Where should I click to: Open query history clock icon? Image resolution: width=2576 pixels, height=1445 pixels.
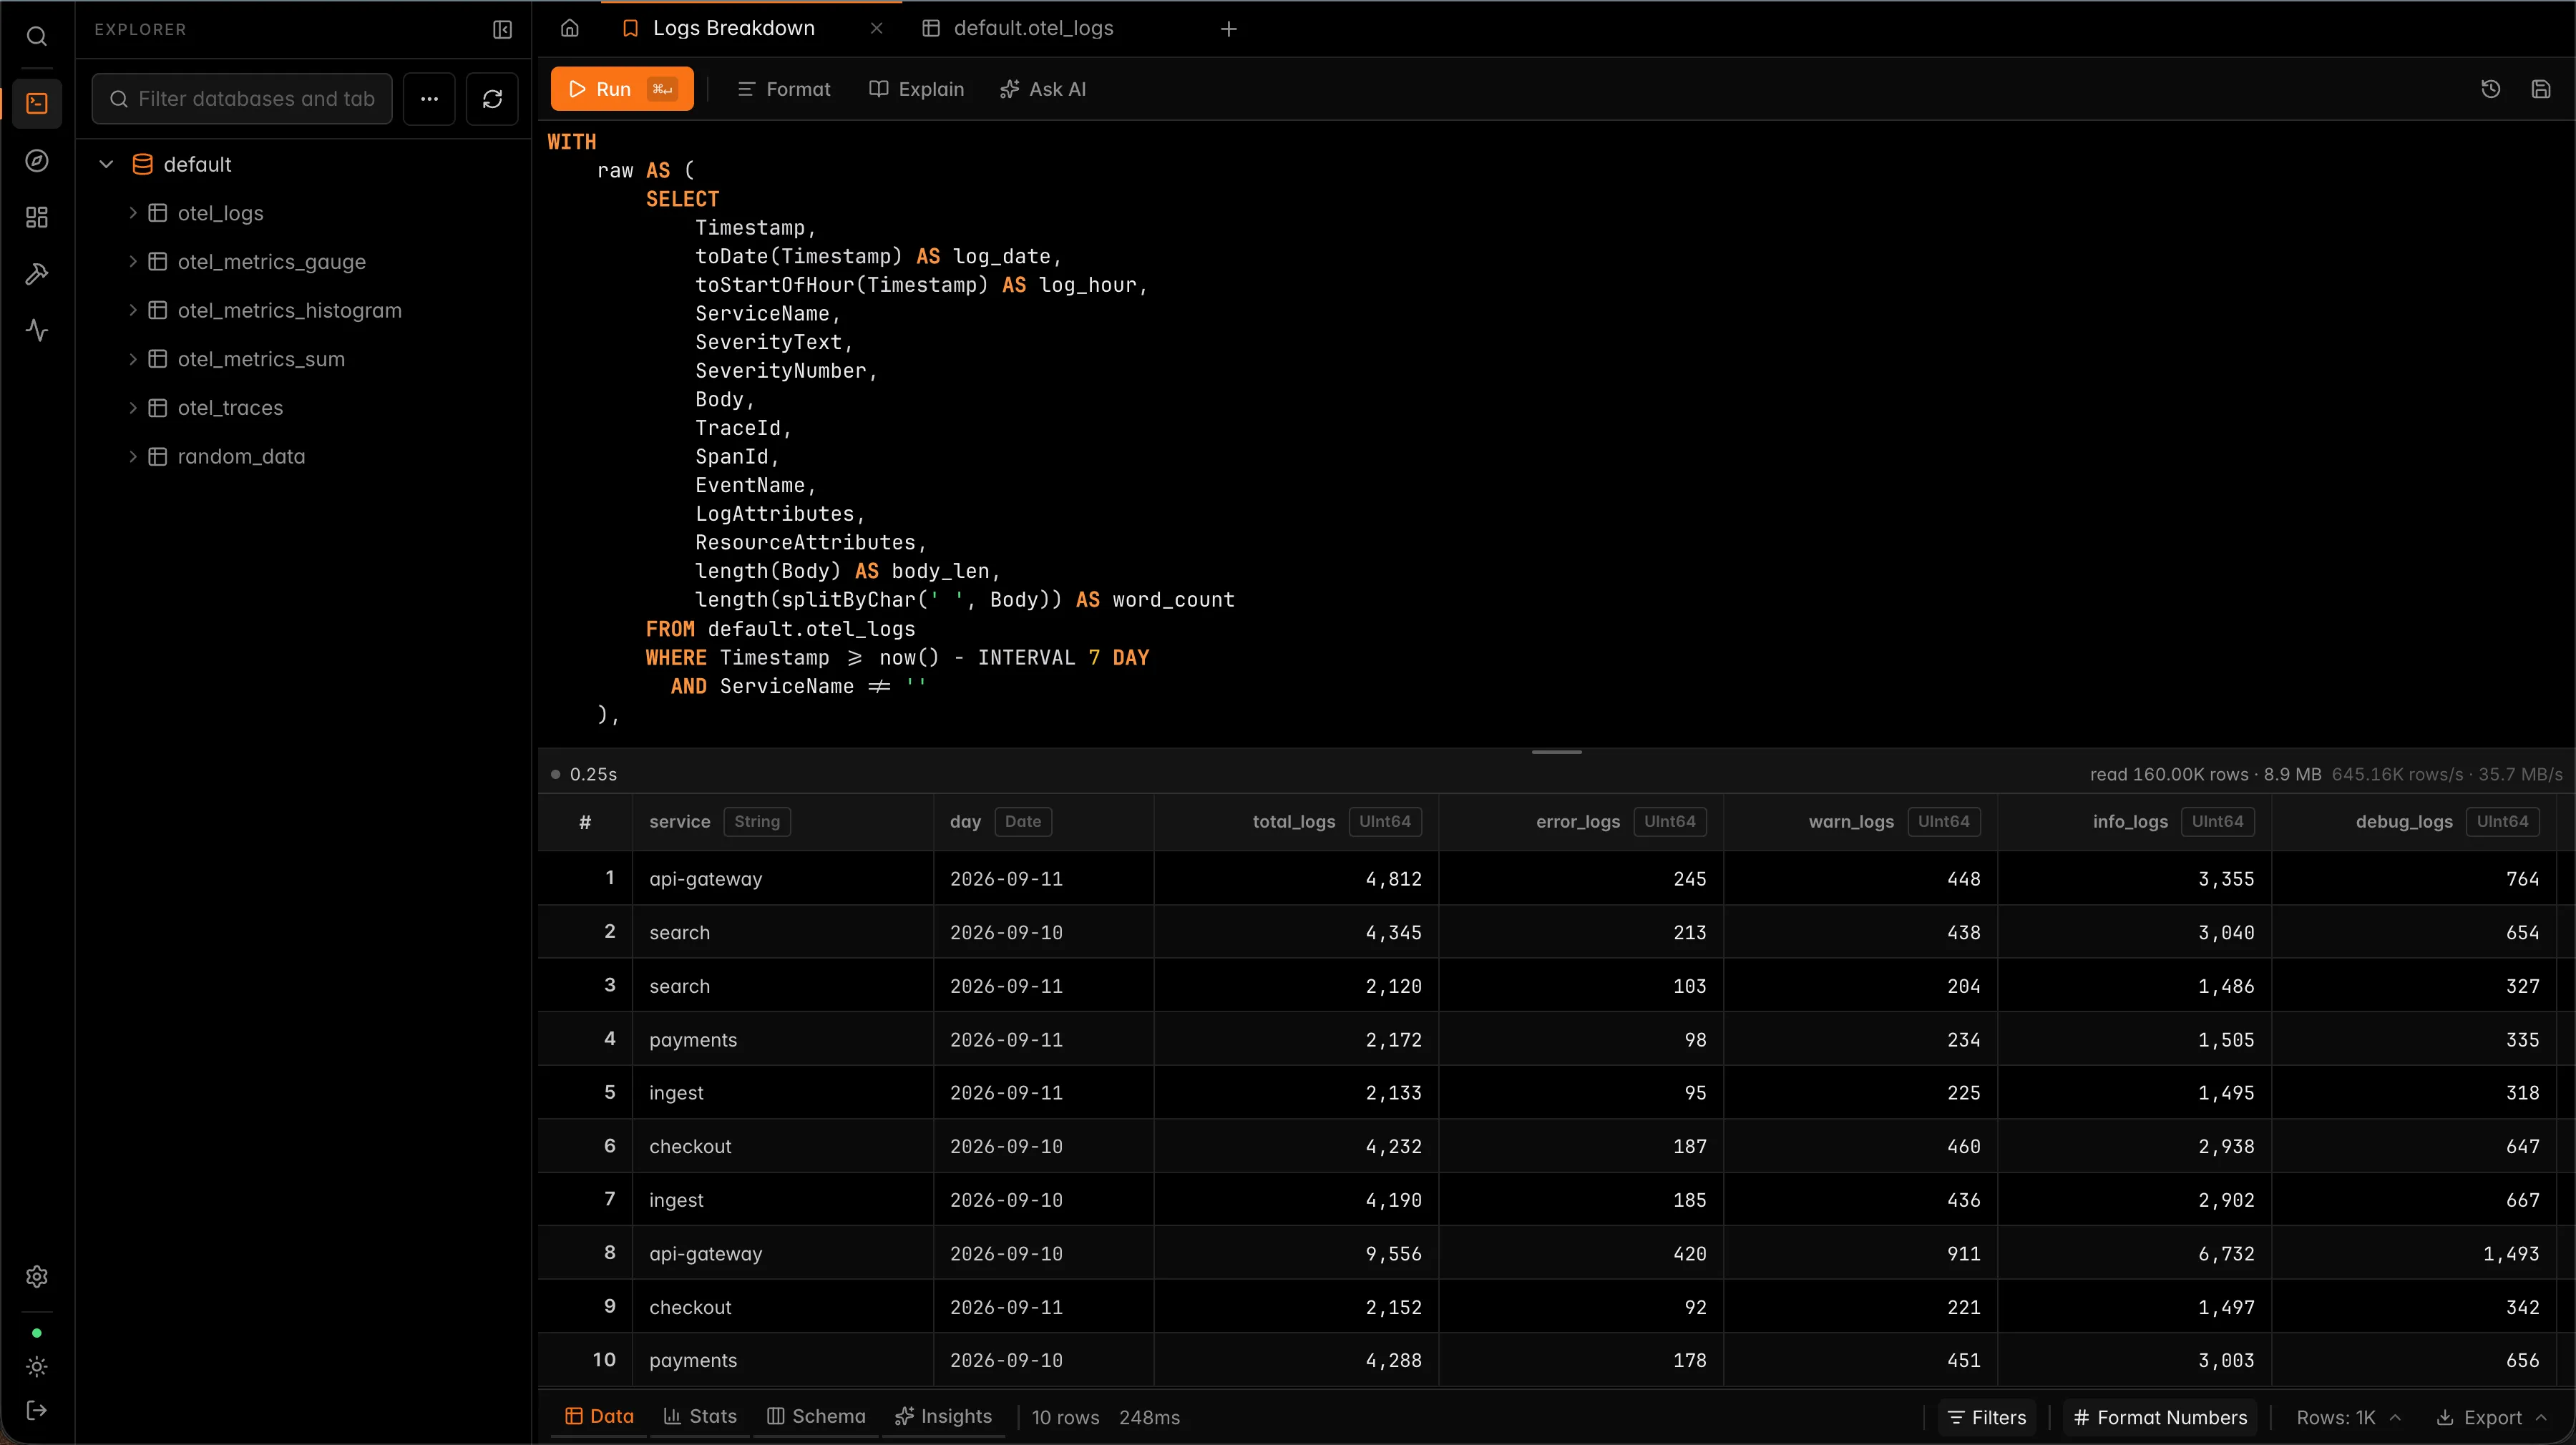tap(2491, 89)
